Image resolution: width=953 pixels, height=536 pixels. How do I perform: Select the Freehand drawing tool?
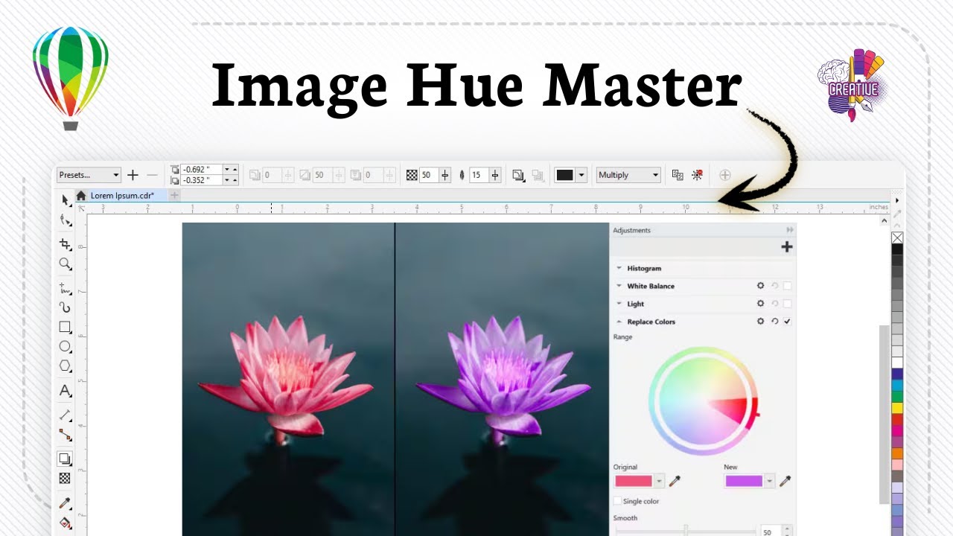pos(66,288)
